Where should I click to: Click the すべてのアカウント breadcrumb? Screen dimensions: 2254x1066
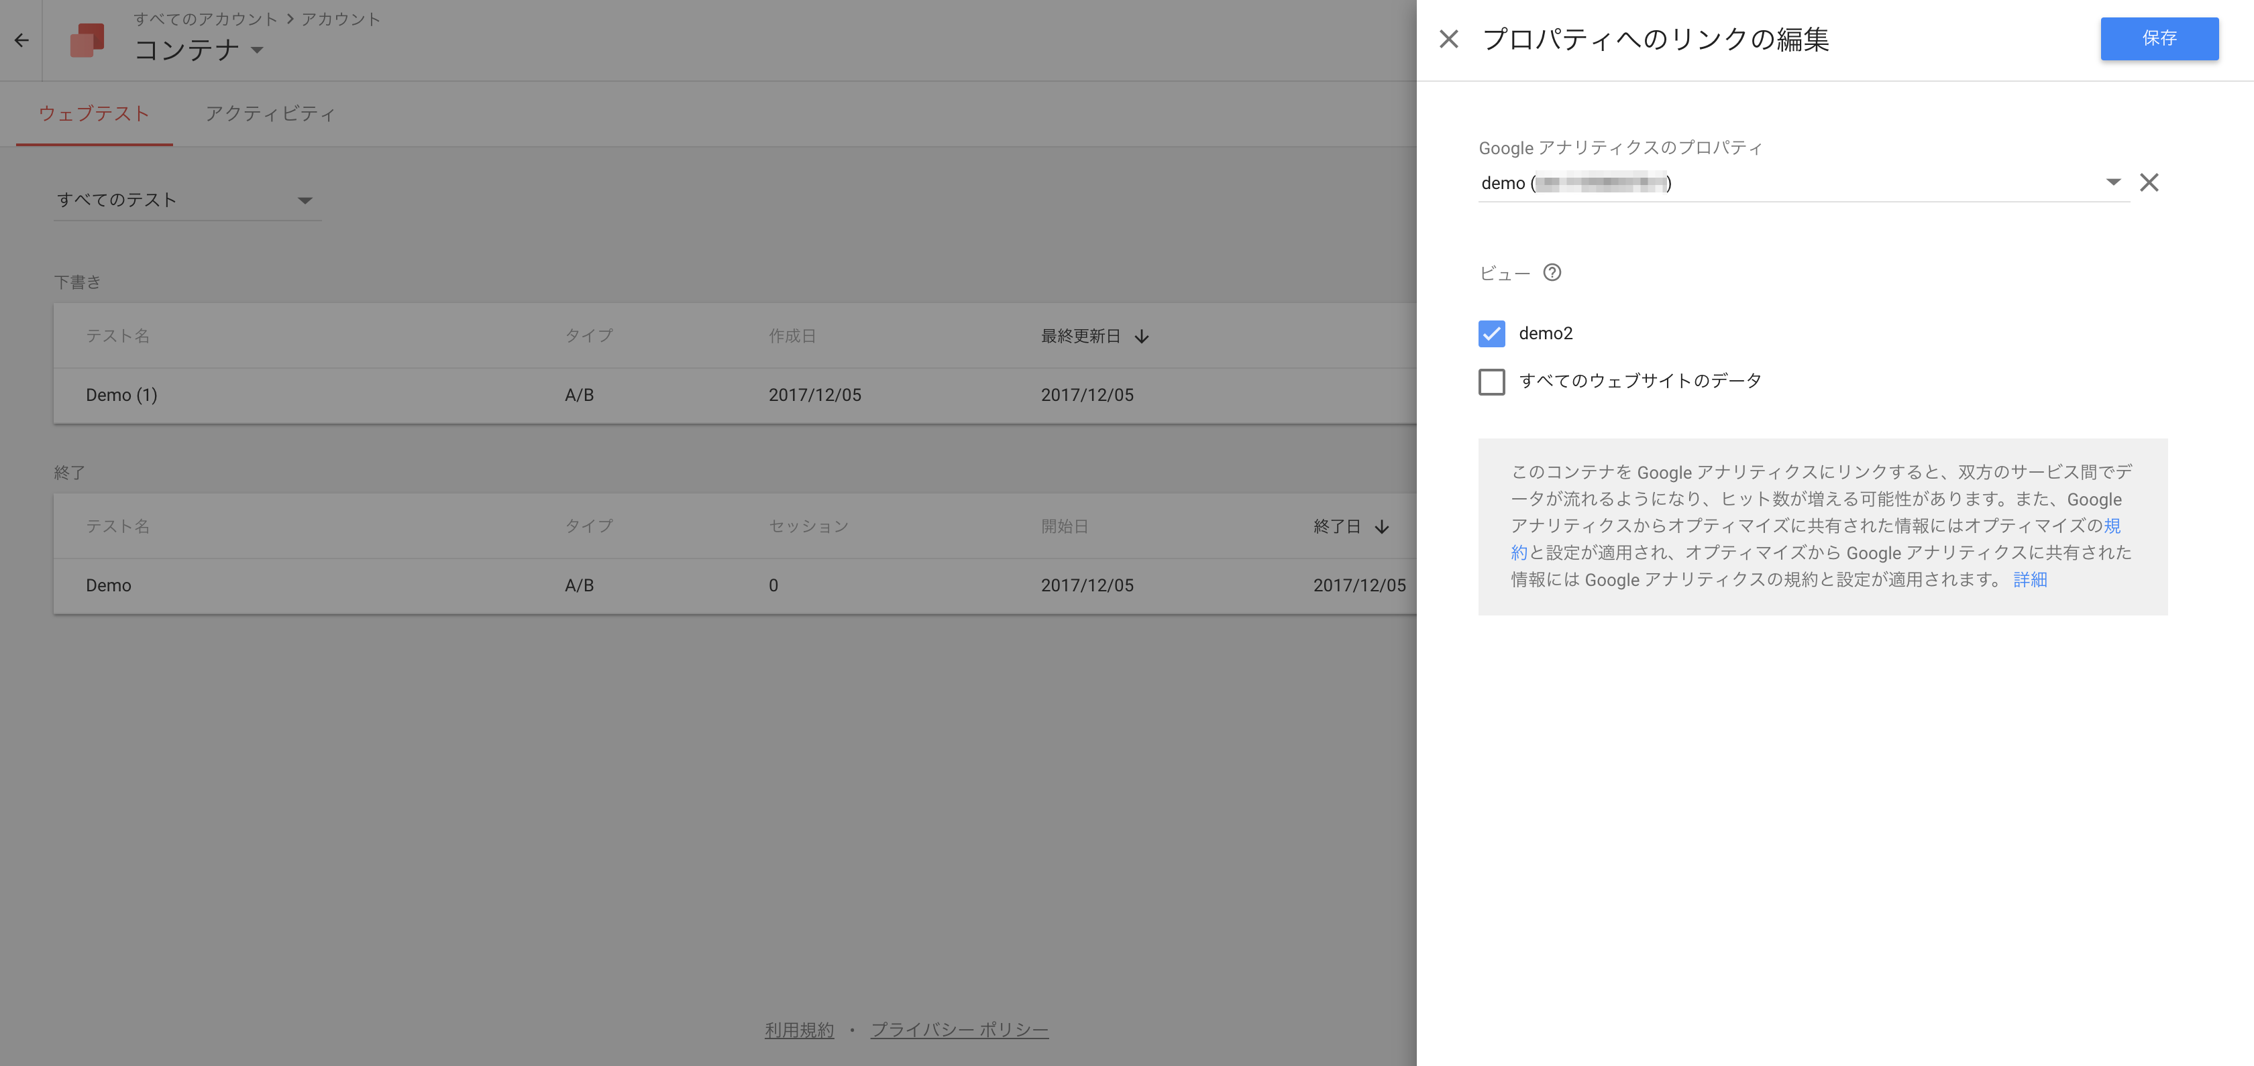[x=205, y=19]
